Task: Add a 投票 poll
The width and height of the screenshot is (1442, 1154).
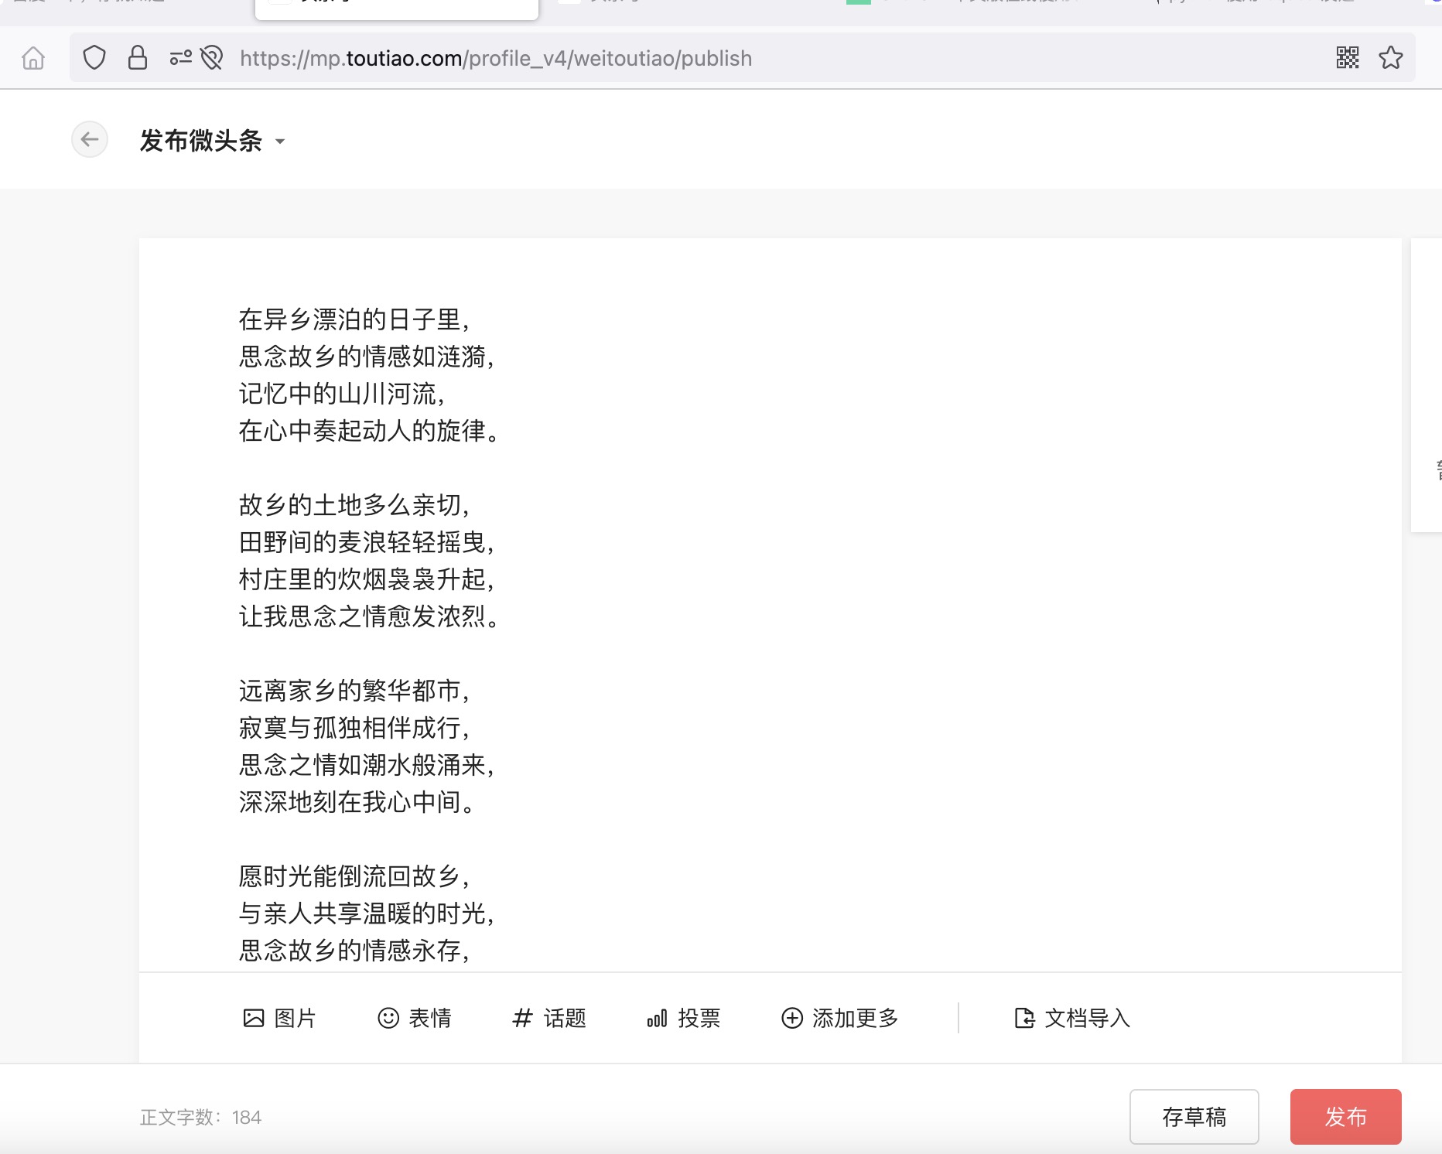Action: tap(684, 1018)
